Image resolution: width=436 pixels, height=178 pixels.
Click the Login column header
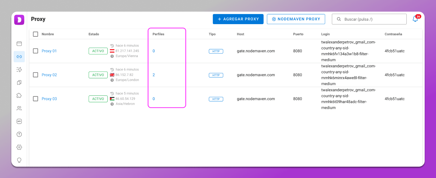(x=326, y=34)
